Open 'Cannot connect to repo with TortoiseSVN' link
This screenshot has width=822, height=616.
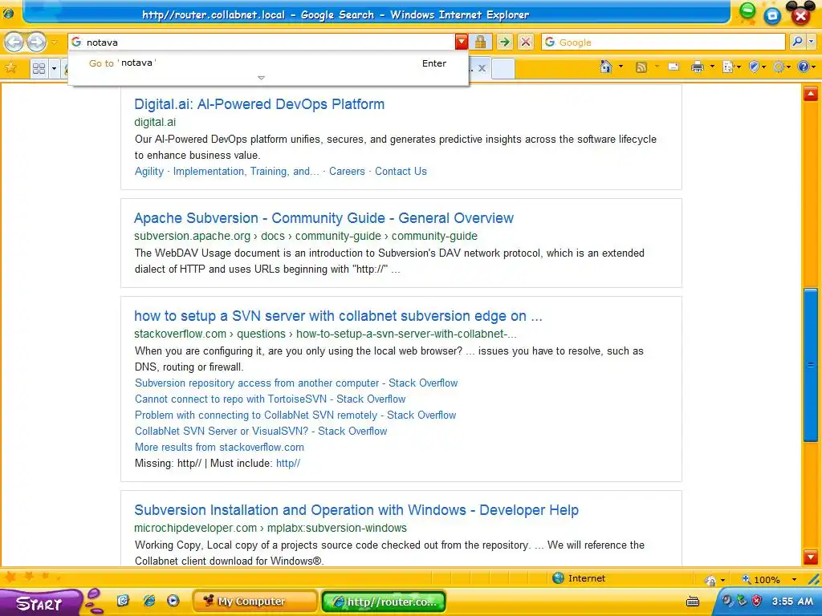click(270, 399)
